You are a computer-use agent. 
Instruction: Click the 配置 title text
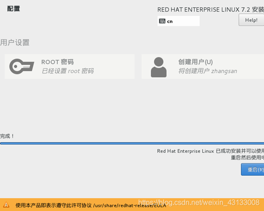click(x=13, y=8)
